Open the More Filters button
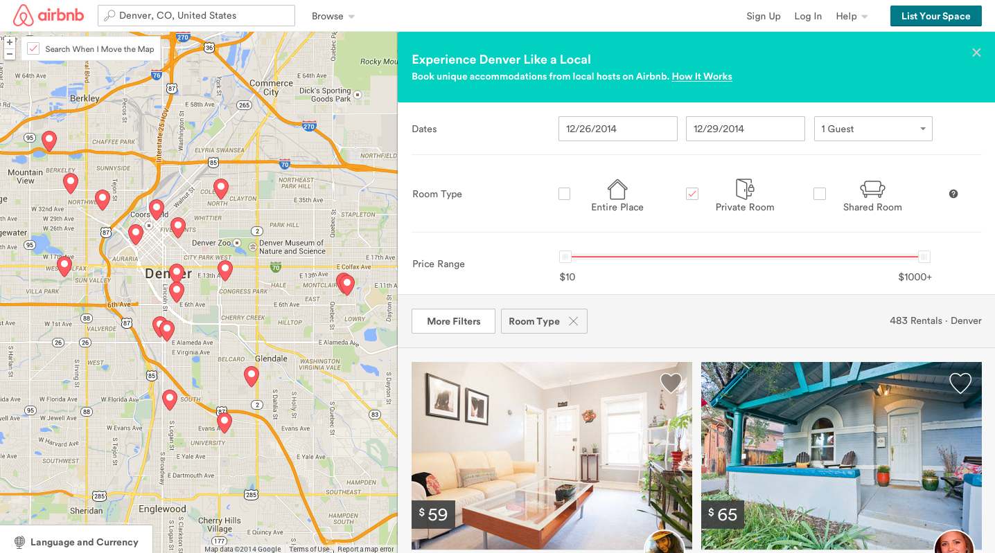This screenshot has height=553, width=995. [454, 321]
